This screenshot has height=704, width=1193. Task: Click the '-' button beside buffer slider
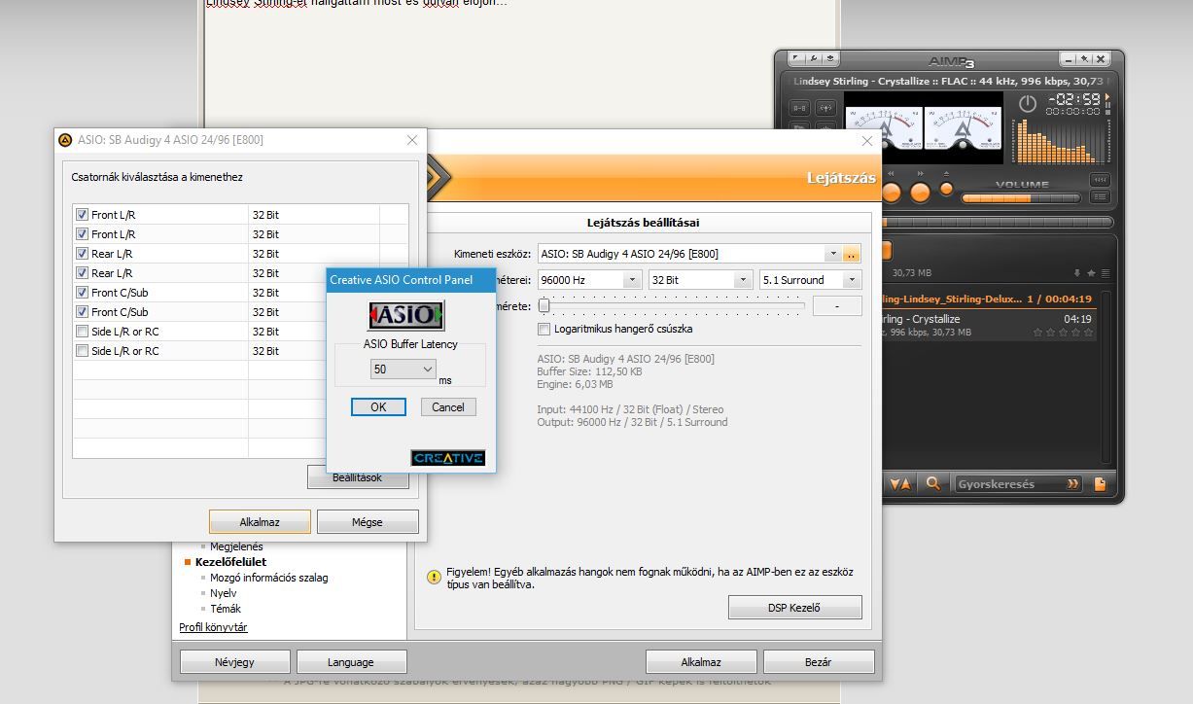(x=837, y=305)
